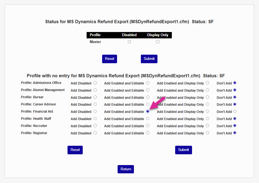Image resolution: width=259 pixels, height=183 pixels.
Task: Set Financial Aid to Don't Add
Action: pyautogui.click(x=235, y=112)
